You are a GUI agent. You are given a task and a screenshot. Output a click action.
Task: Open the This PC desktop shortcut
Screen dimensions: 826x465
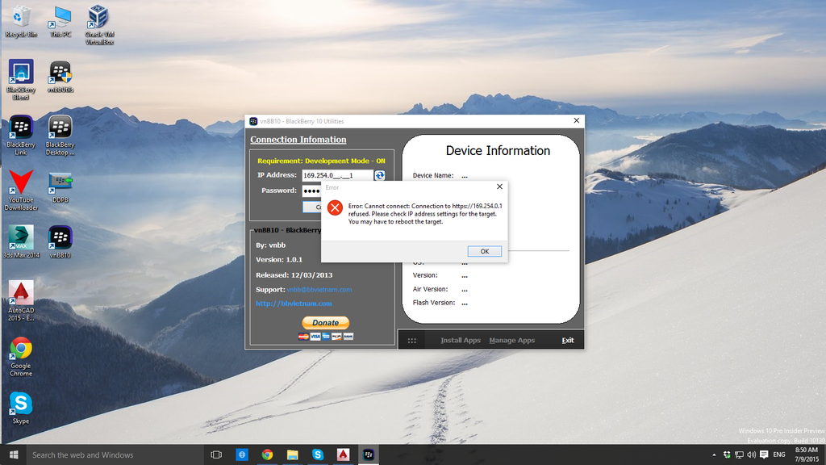point(60,22)
